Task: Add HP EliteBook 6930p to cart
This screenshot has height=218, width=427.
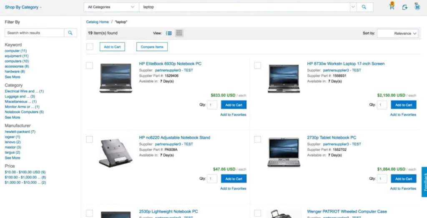Action: click(x=234, y=105)
